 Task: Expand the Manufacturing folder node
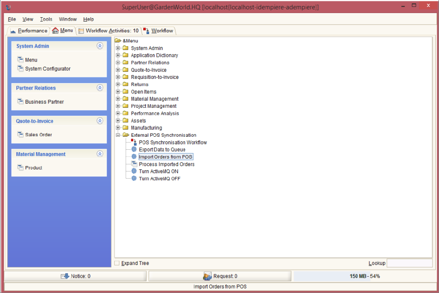pyautogui.click(x=118, y=128)
